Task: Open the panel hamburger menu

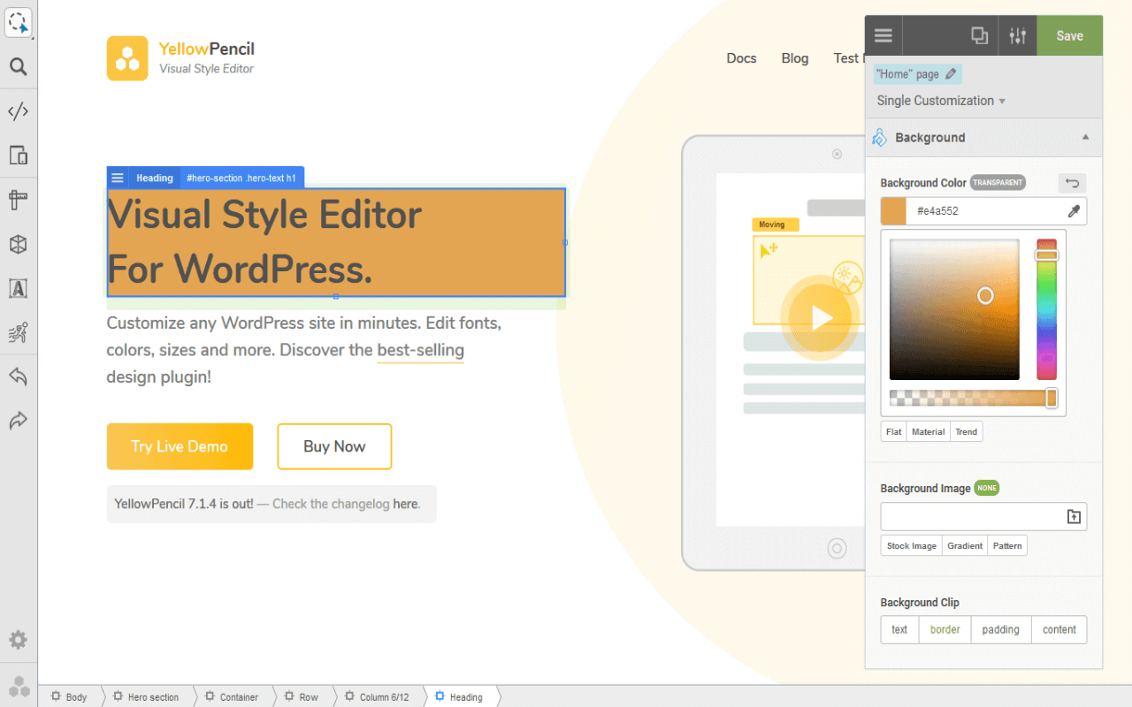Action: coord(883,35)
